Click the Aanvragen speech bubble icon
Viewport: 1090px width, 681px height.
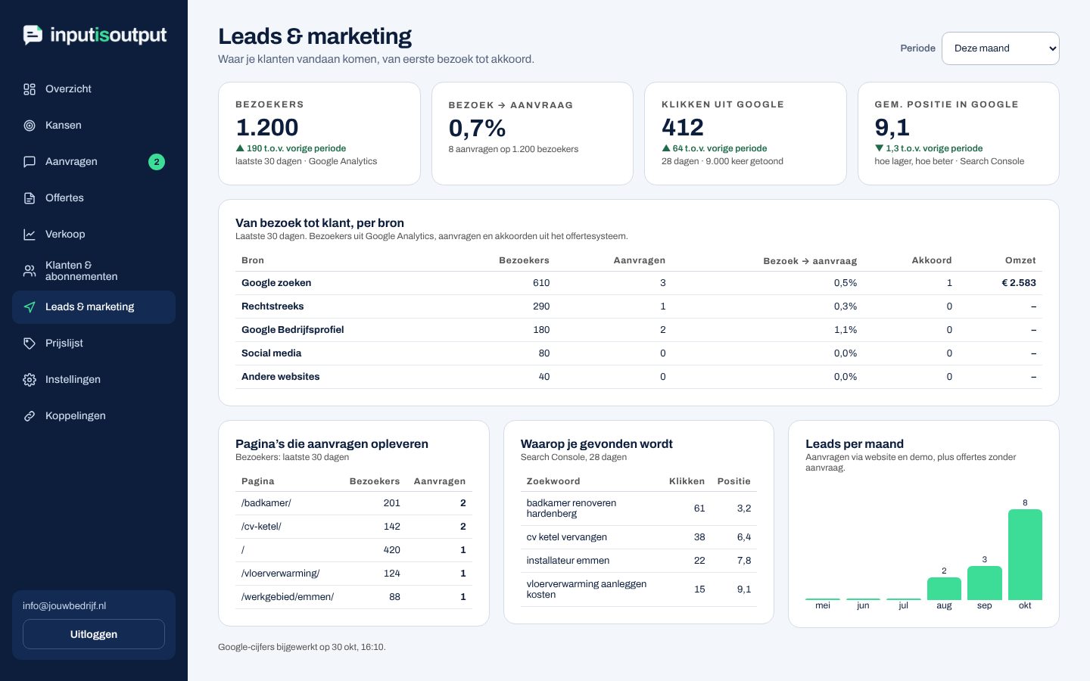coord(30,162)
